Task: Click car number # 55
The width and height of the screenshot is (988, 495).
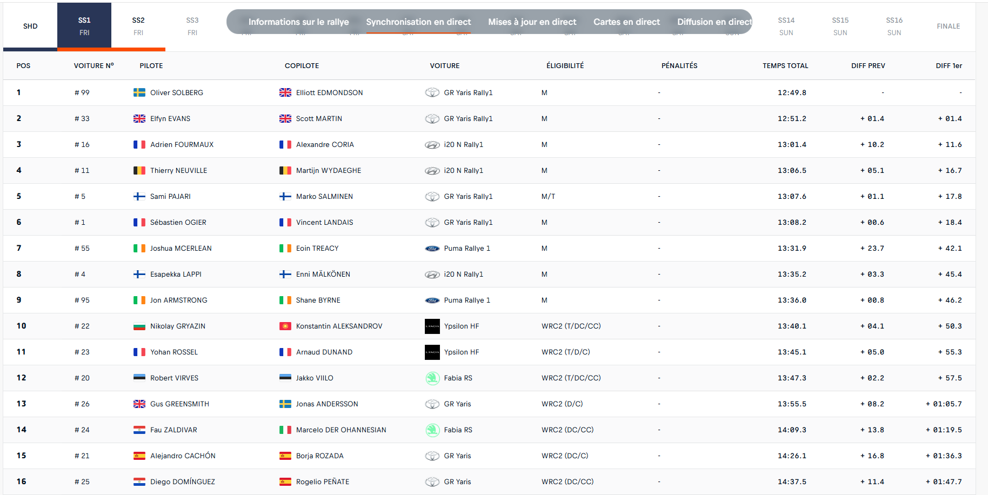Action: (x=82, y=248)
